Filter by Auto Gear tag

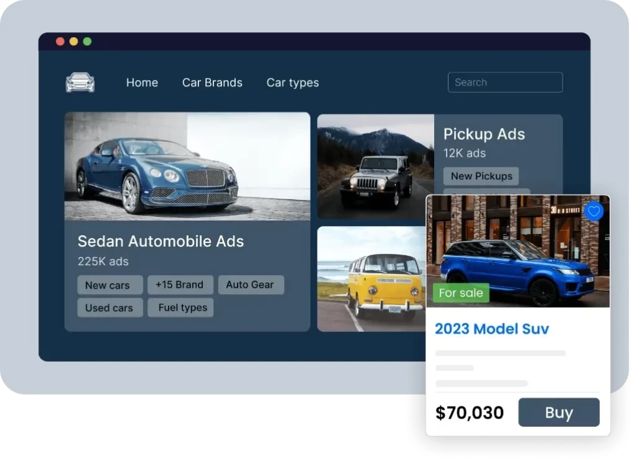250,285
